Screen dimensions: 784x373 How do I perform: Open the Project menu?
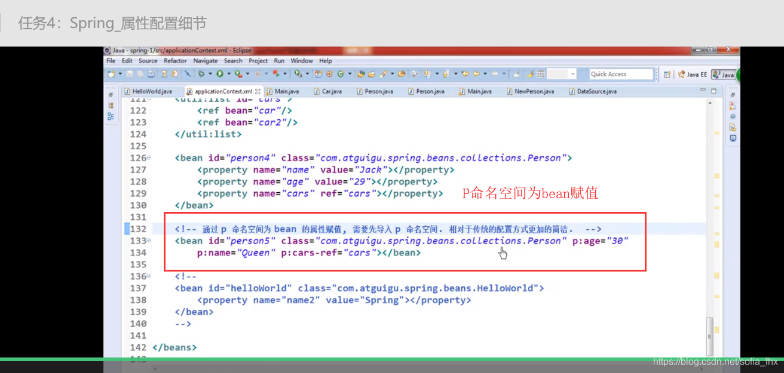[x=258, y=61]
